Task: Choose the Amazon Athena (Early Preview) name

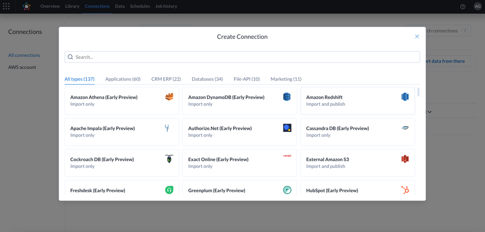Action: pos(104,97)
